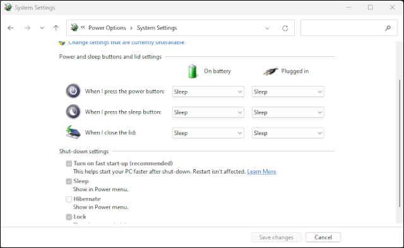
Task: Click the forward navigation arrow
Action: [x=27, y=28]
